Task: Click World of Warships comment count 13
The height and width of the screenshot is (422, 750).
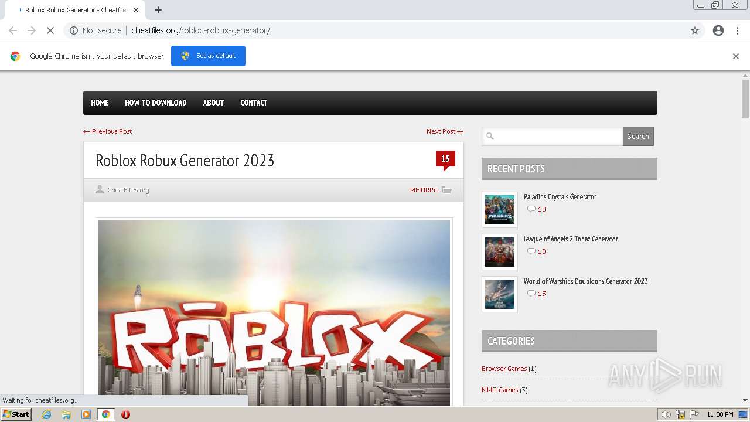Action: click(541, 294)
